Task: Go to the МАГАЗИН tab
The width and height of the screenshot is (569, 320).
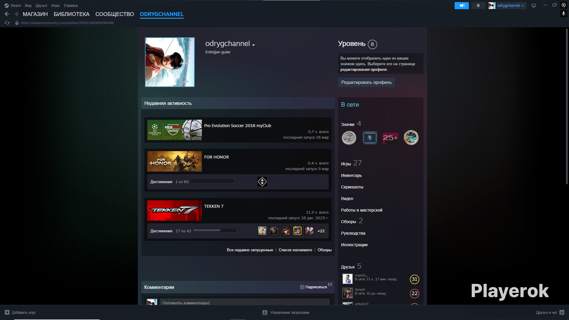Action: point(35,14)
